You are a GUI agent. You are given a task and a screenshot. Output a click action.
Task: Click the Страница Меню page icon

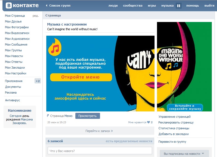click(x=48, y=116)
